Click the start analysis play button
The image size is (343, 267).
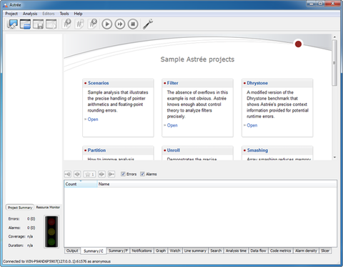click(x=107, y=24)
